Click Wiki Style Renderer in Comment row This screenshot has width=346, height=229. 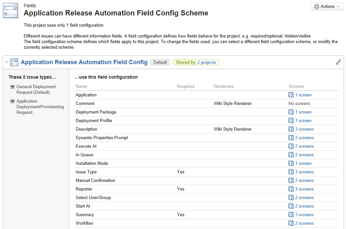tap(233, 103)
